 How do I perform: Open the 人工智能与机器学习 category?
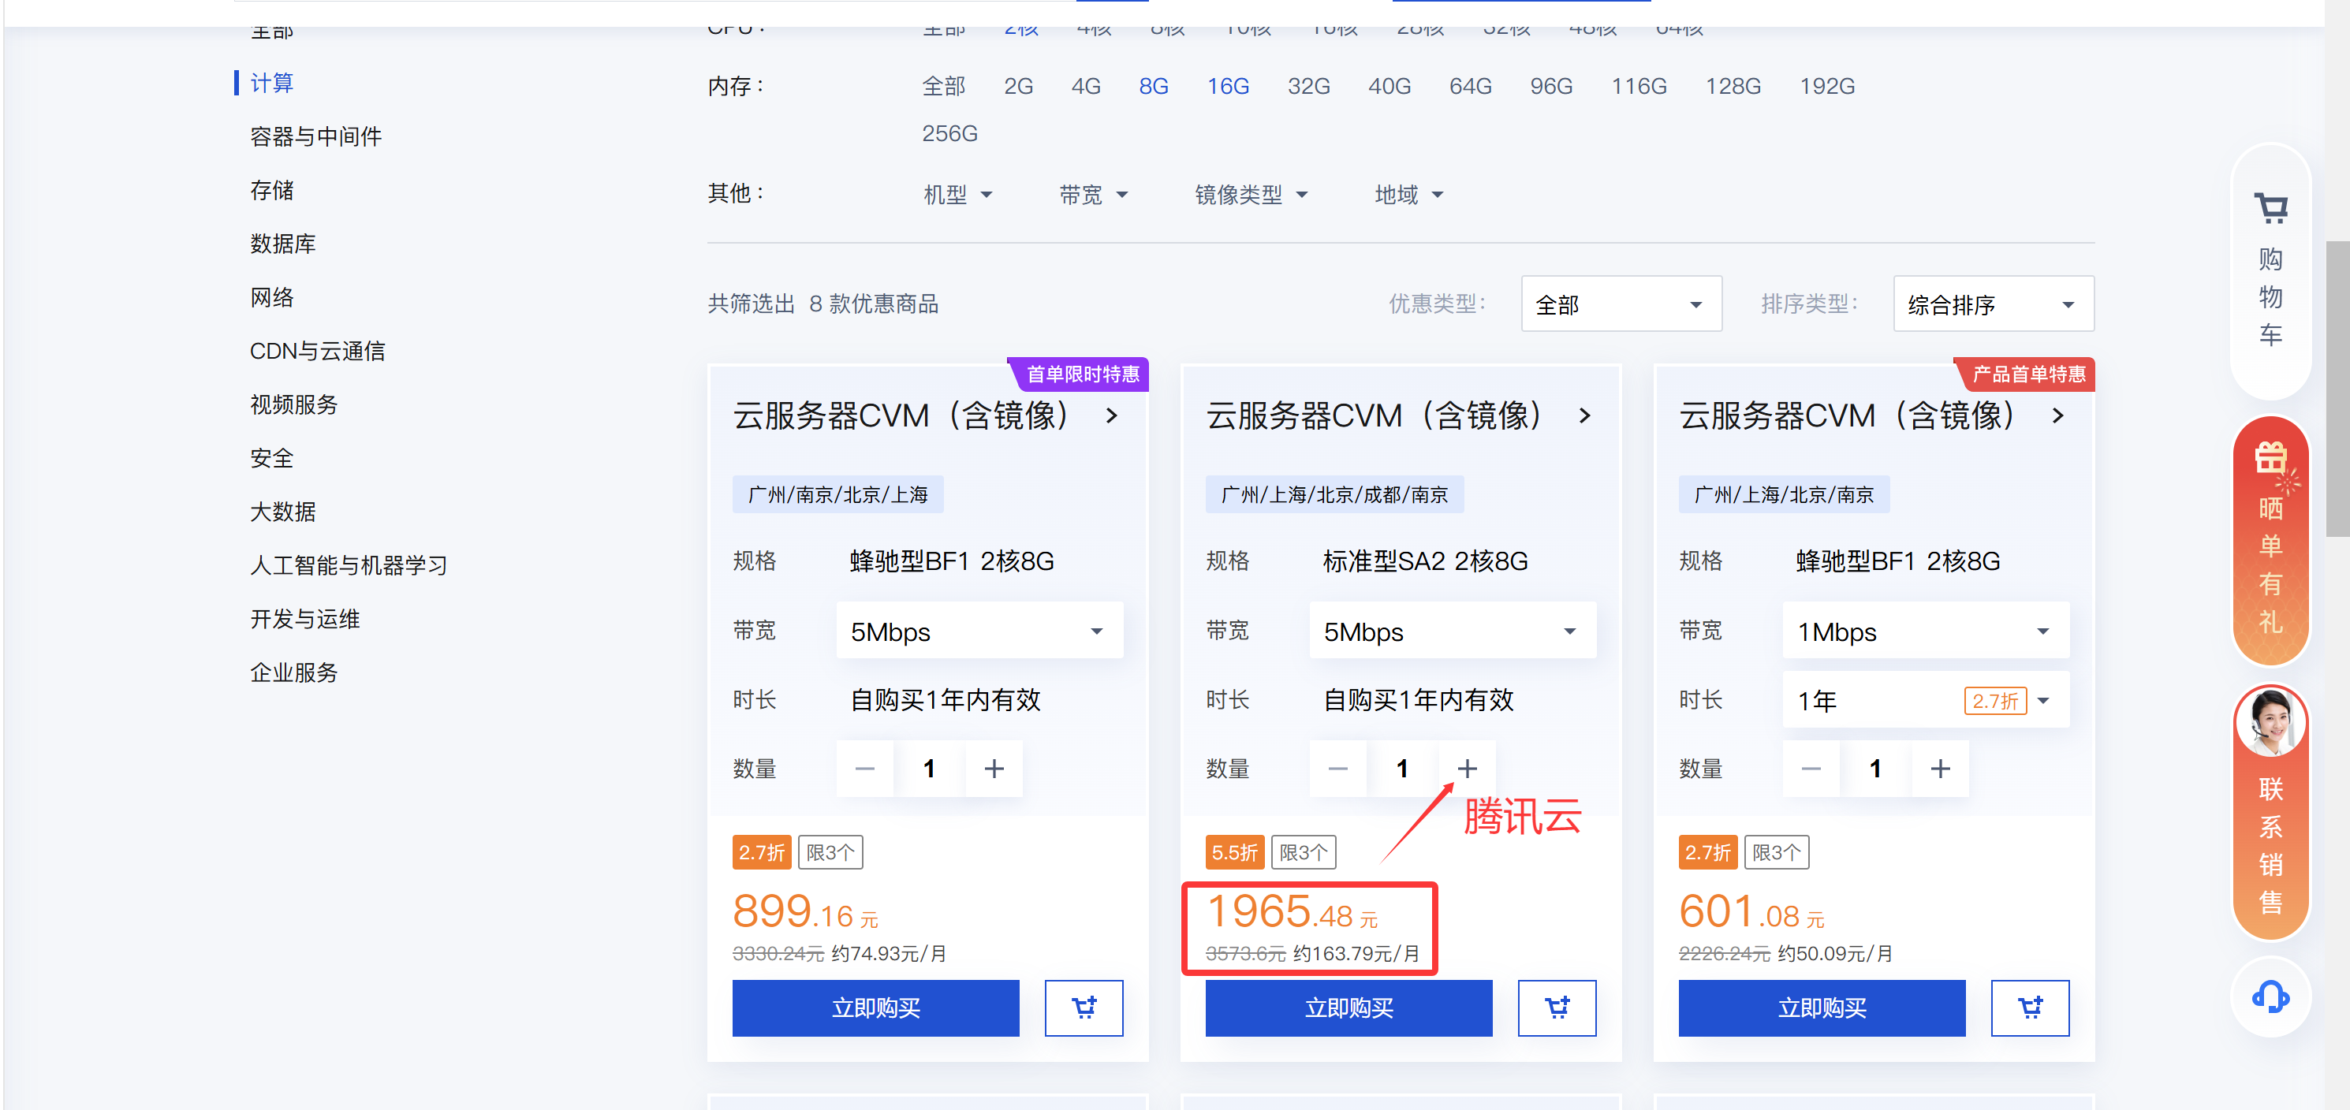[349, 565]
